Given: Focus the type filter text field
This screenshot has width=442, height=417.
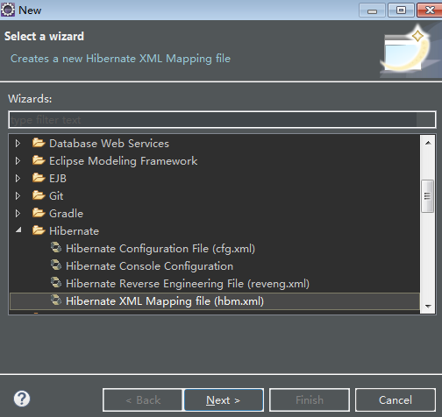Looking at the screenshot, I should pyautogui.click(x=222, y=120).
